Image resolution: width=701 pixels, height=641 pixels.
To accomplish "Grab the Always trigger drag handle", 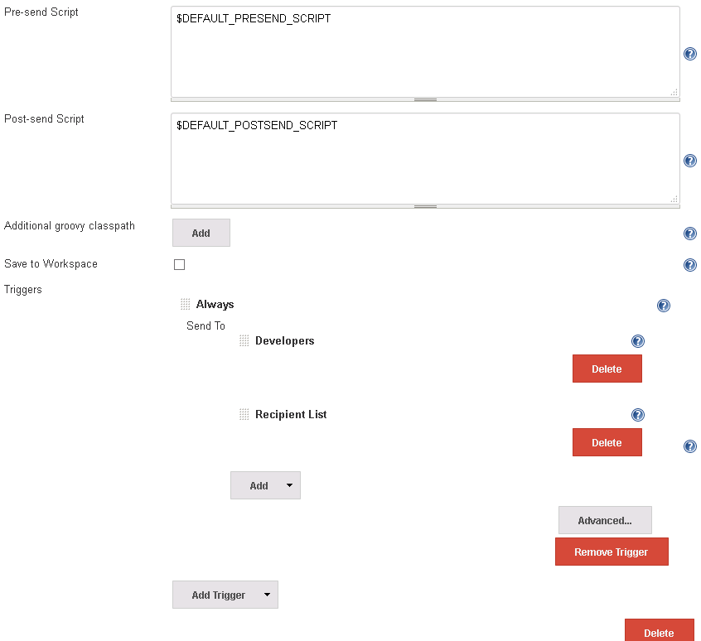I will 185,304.
